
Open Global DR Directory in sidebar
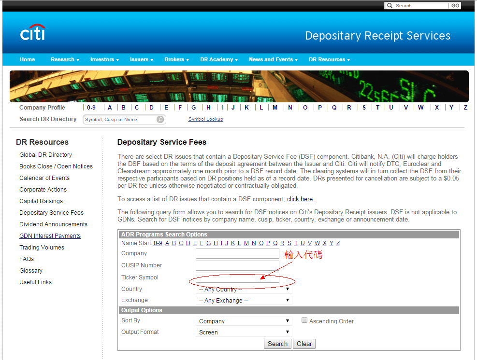(x=45, y=155)
